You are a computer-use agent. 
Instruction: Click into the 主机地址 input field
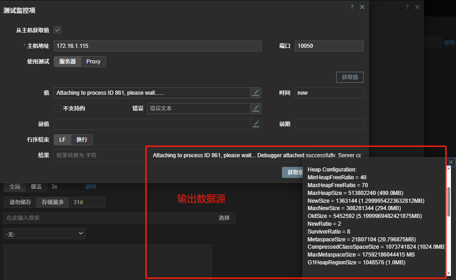click(158, 46)
